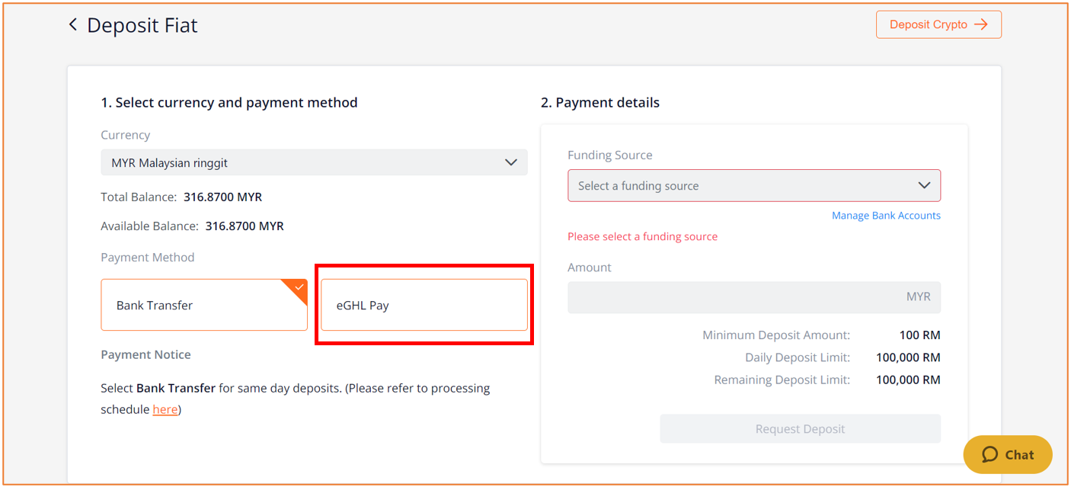Viewport: 1071px width, 487px height.
Task: Click the MYR suffix in the Amount field
Action: 918,297
